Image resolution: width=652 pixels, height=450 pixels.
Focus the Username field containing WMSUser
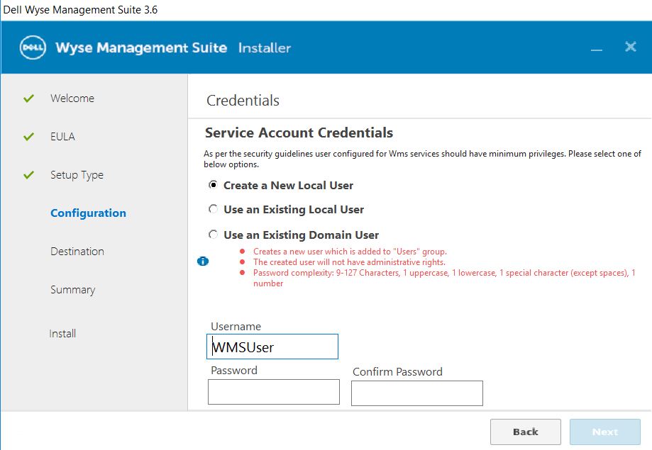click(x=273, y=347)
